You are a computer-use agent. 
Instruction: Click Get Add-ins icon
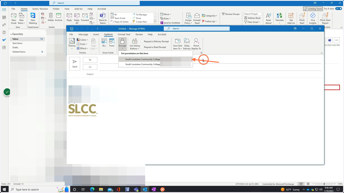coord(291,19)
